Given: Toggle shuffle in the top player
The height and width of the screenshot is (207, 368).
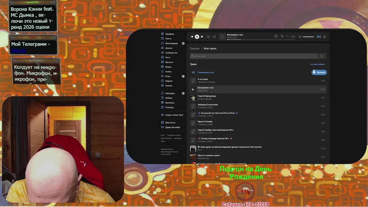Looking at the screenshot, I should coord(208,37).
